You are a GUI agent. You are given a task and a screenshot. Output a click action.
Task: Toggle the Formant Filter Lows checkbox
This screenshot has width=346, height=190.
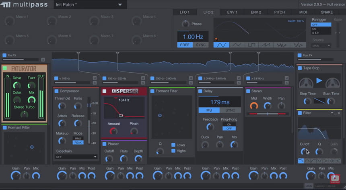(173, 145)
